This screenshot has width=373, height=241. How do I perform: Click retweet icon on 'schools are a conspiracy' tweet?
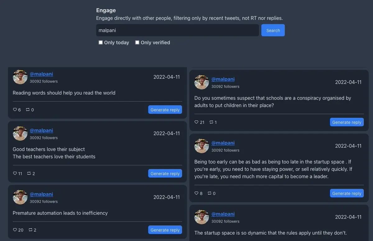coord(211,122)
